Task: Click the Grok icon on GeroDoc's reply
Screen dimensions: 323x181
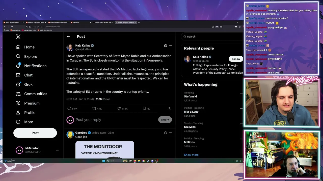Action: click(x=166, y=133)
